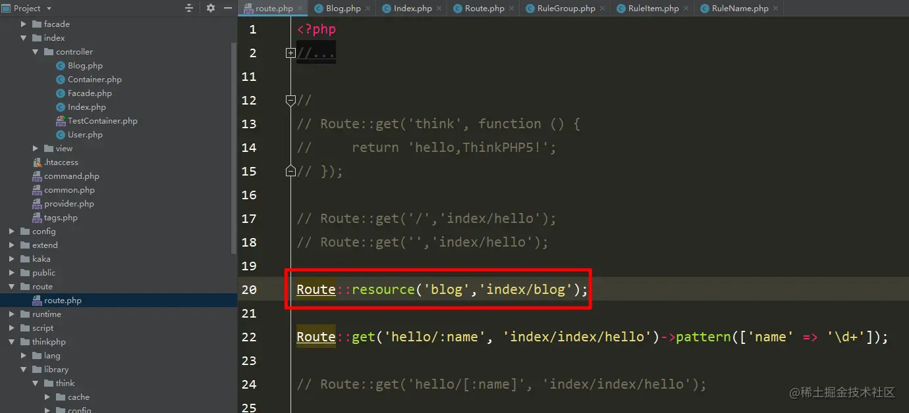Click the TestContainer.php file icon
This screenshot has width=909, height=413.
pyautogui.click(x=61, y=120)
